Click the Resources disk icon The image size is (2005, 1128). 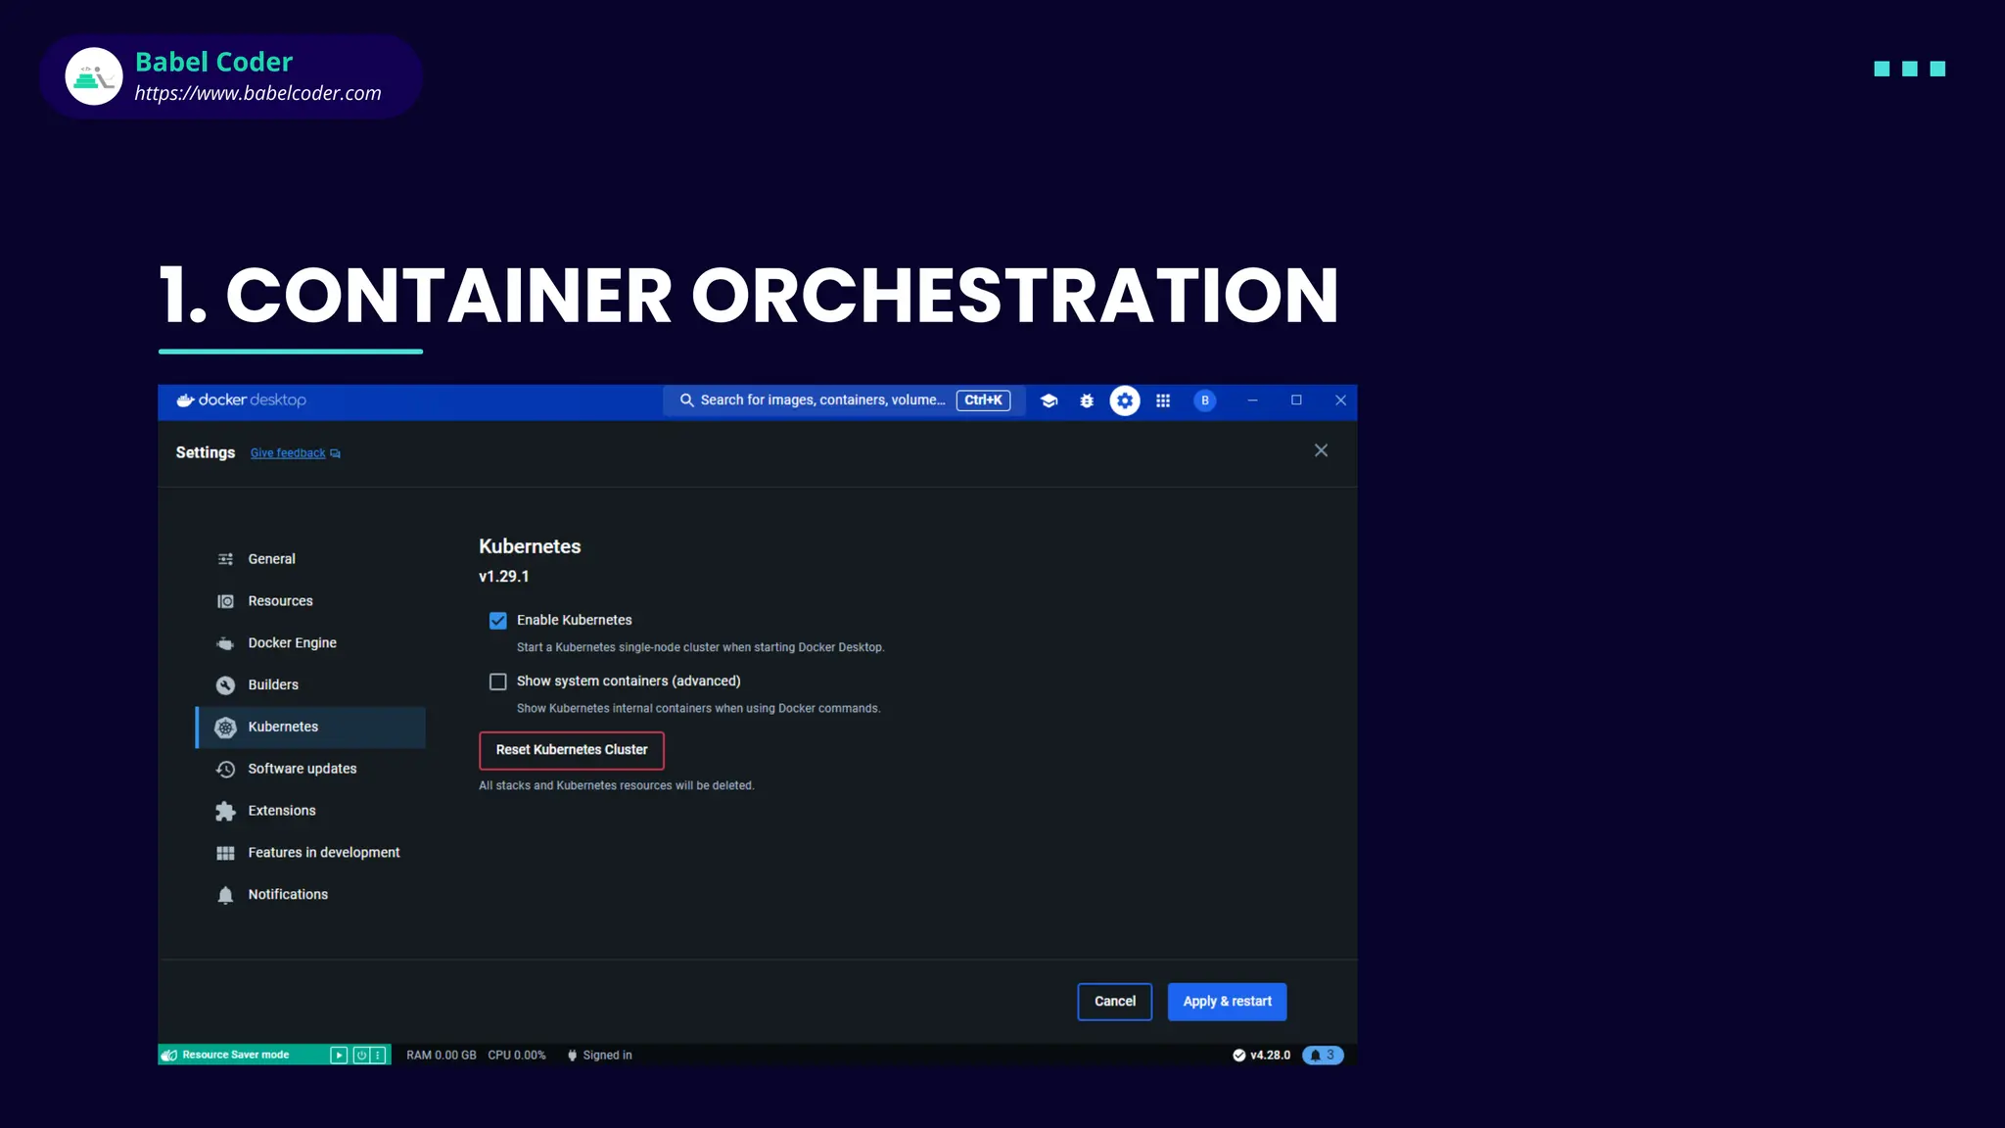click(x=225, y=601)
